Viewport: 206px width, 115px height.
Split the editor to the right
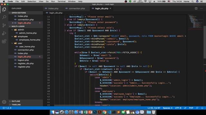196,9
